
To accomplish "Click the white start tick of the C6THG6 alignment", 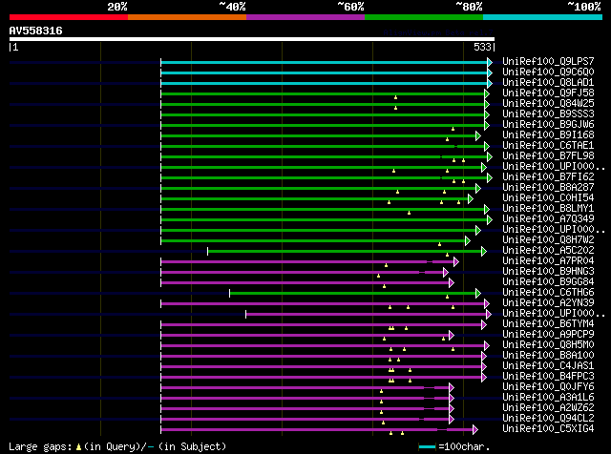I will 229,294.
